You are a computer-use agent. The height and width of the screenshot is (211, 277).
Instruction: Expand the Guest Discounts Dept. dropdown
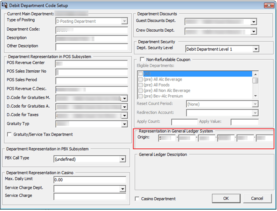(x=254, y=22)
